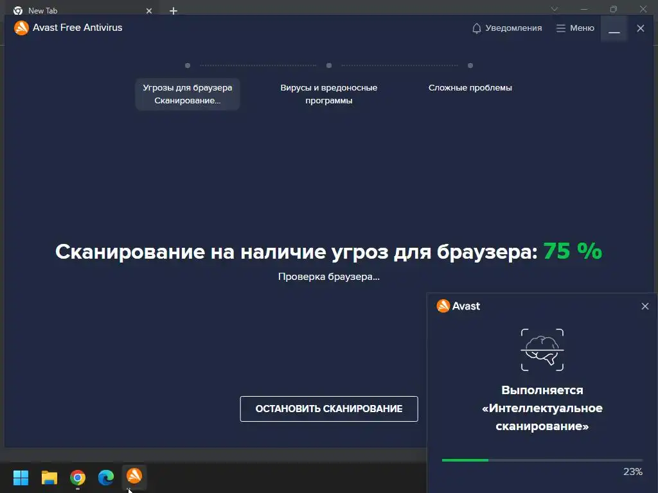
Task: Close the Avast Free Antivirus window
Action: click(x=641, y=28)
